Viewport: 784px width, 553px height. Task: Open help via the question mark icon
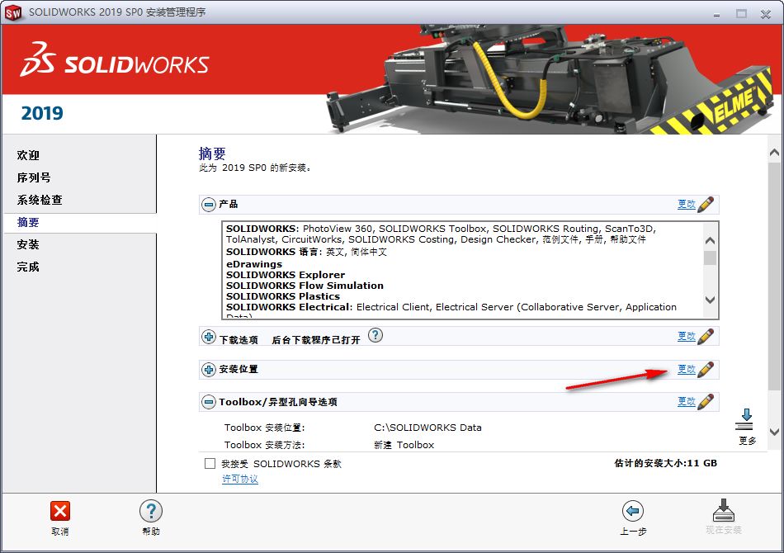point(149,512)
